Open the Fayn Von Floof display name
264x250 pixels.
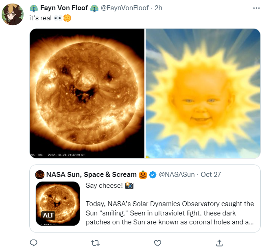64,8
